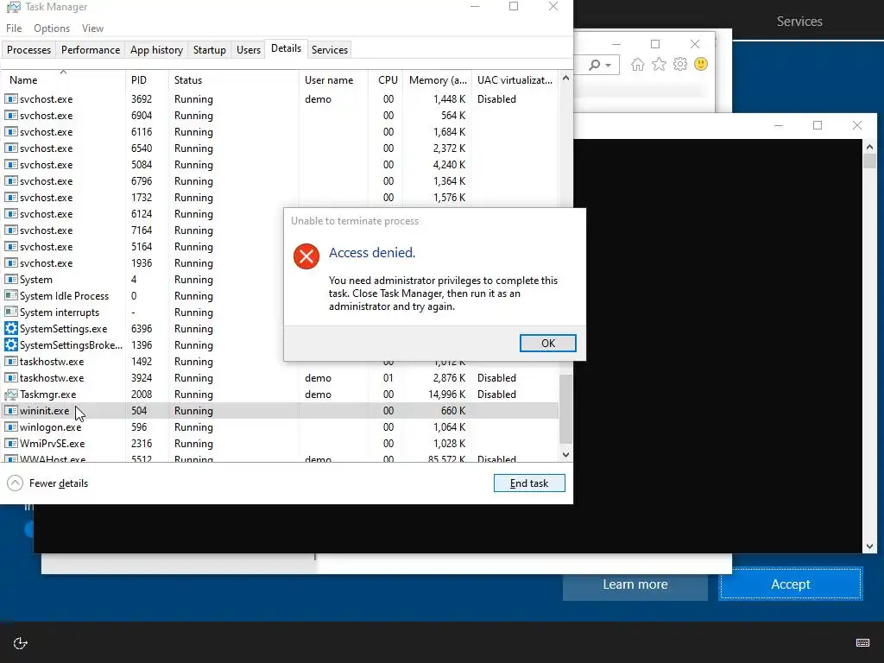Select taskhostw.exe icon with PID 3924
This screenshot has width=884, height=663.
[x=10, y=377]
